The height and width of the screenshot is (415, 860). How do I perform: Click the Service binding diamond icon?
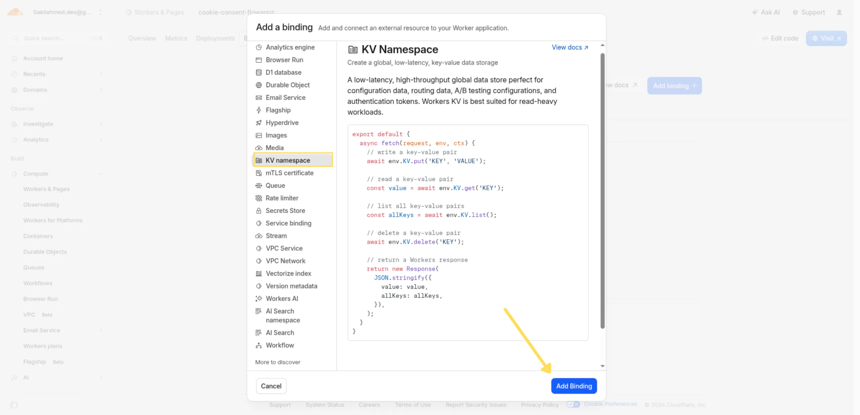(x=258, y=223)
